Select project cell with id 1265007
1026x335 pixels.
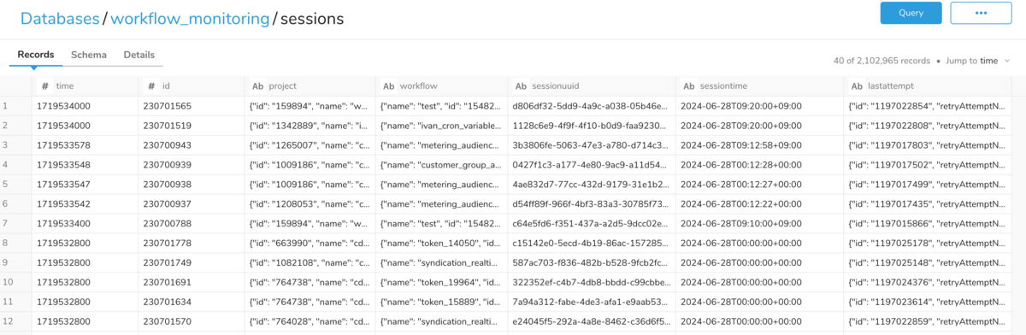point(310,145)
